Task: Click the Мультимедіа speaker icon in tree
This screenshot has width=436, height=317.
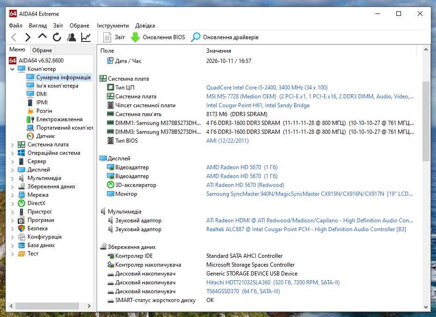Action: (21, 178)
